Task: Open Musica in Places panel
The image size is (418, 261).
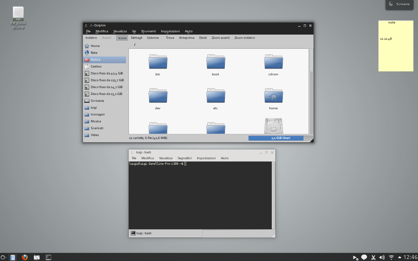Action: tap(104, 121)
